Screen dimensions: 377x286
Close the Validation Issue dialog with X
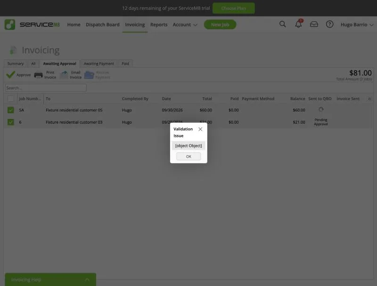pyautogui.click(x=200, y=129)
